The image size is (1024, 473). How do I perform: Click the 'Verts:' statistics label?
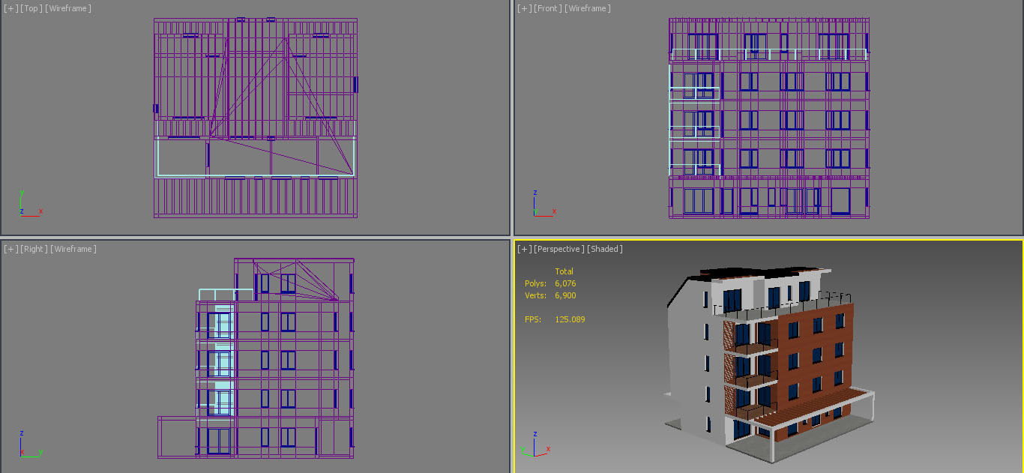[x=535, y=295]
